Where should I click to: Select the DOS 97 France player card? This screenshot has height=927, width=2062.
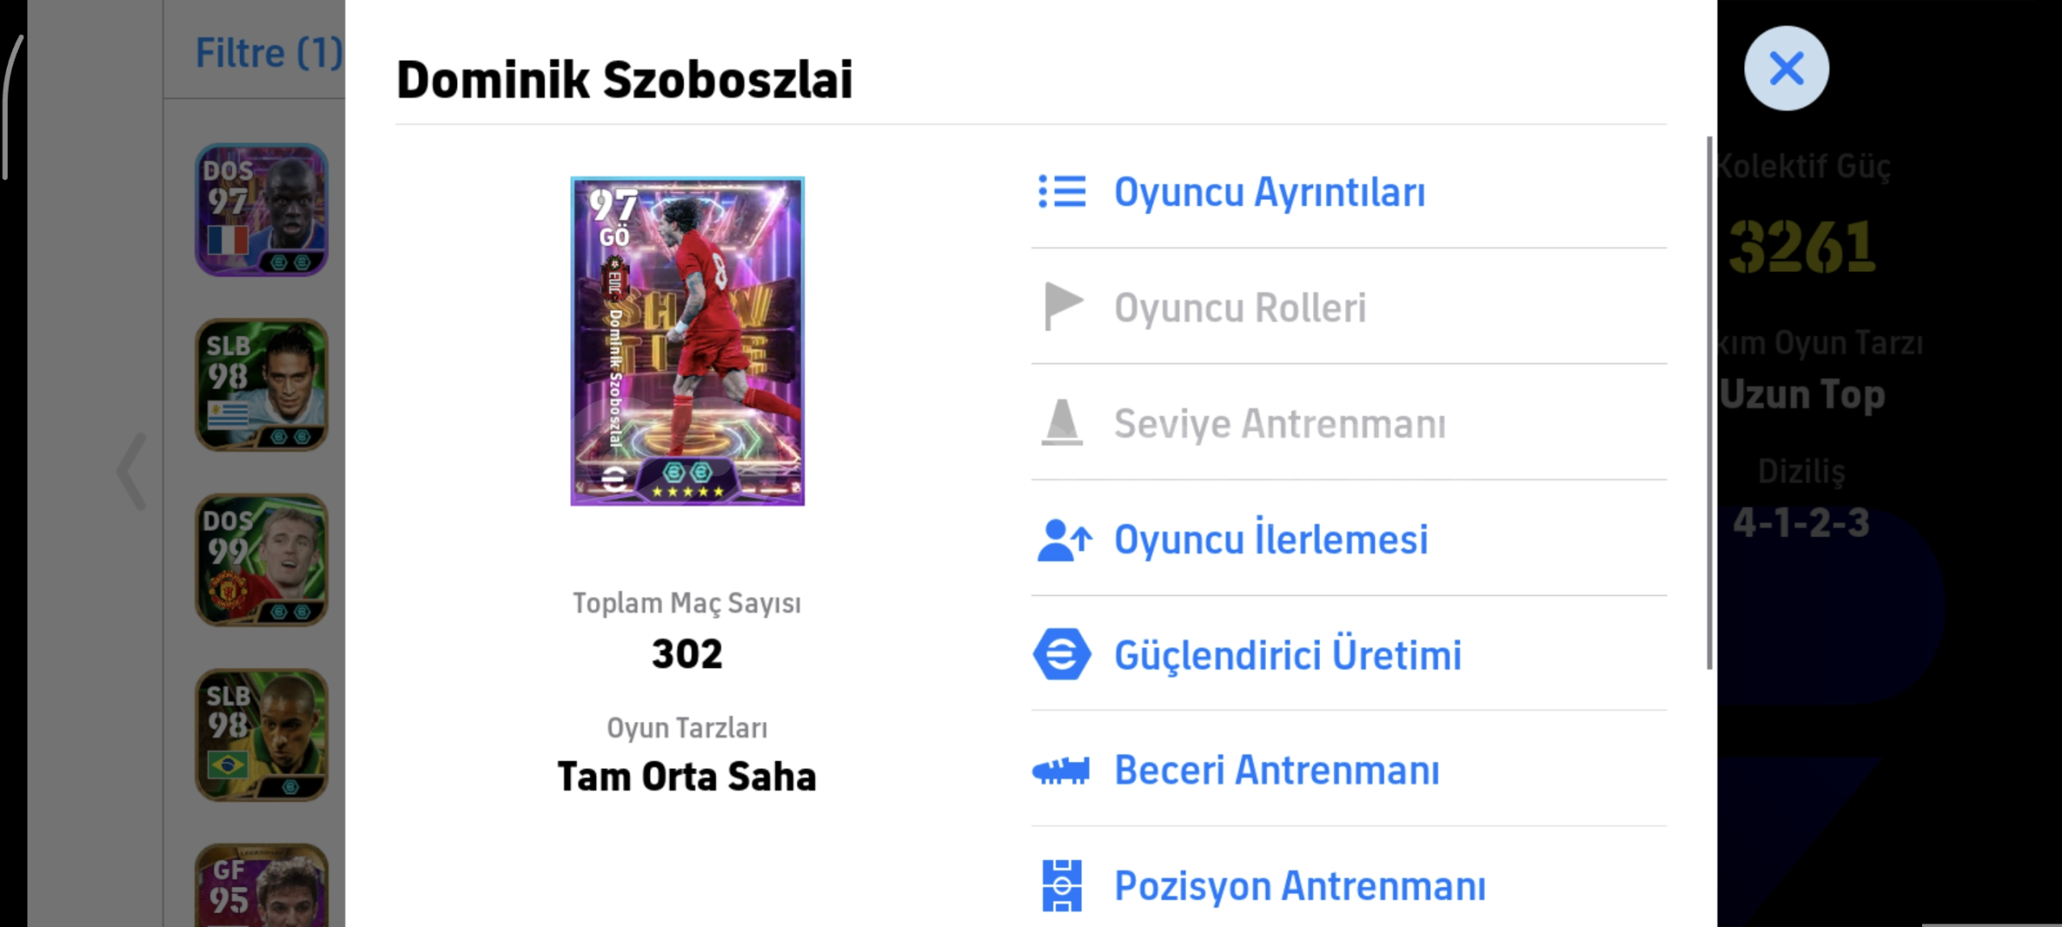click(262, 210)
